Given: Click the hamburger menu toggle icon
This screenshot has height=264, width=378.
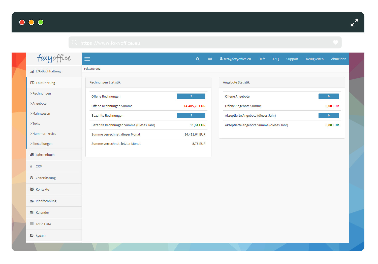Looking at the screenshot, I should [87, 59].
